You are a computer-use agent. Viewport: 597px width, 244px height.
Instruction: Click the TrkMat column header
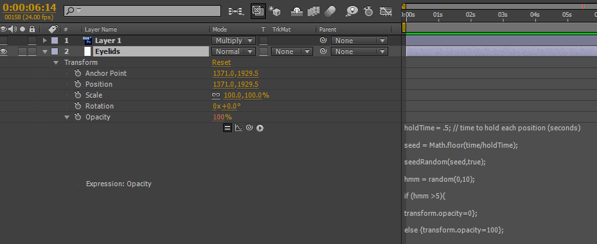pos(281,30)
